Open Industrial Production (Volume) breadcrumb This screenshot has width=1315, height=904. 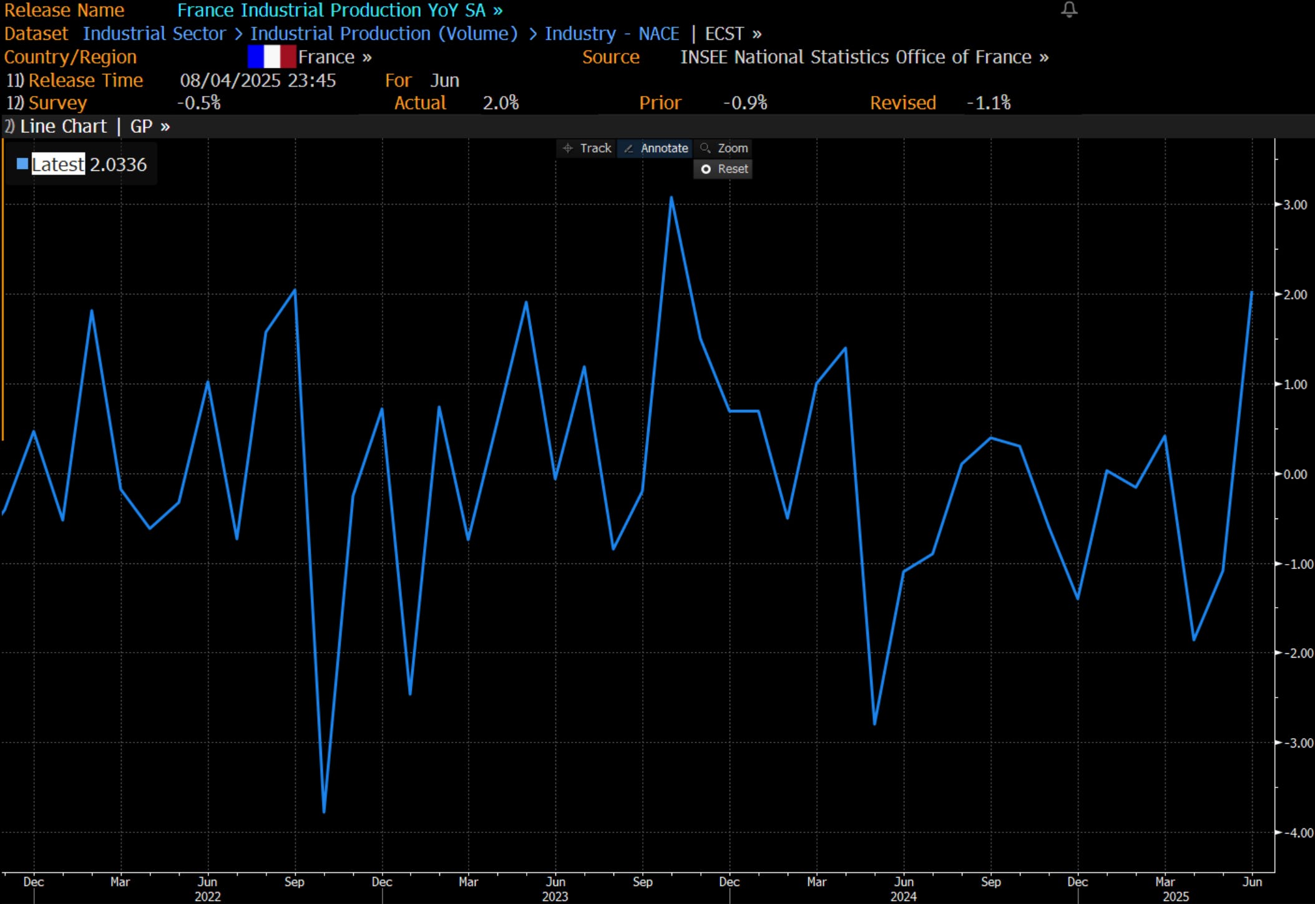tap(384, 34)
